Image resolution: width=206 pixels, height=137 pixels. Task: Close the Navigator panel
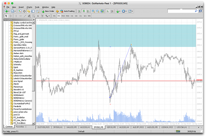click(x=34, y=19)
